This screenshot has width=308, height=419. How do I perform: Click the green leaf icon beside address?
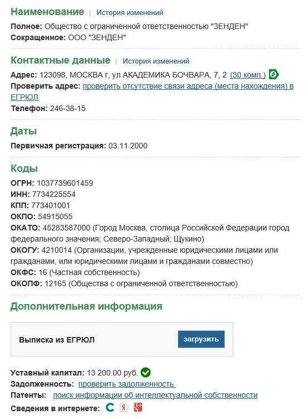pos(273,74)
